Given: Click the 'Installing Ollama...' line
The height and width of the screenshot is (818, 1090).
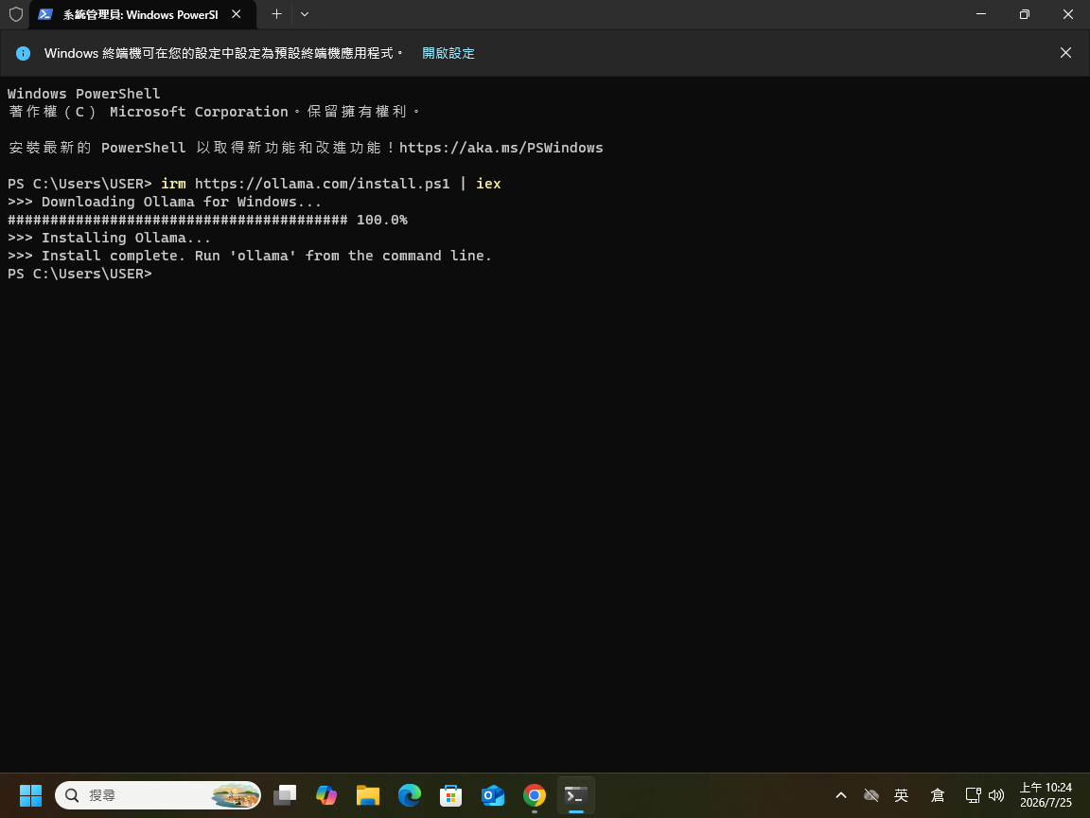Looking at the screenshot, I should [109, 238].
